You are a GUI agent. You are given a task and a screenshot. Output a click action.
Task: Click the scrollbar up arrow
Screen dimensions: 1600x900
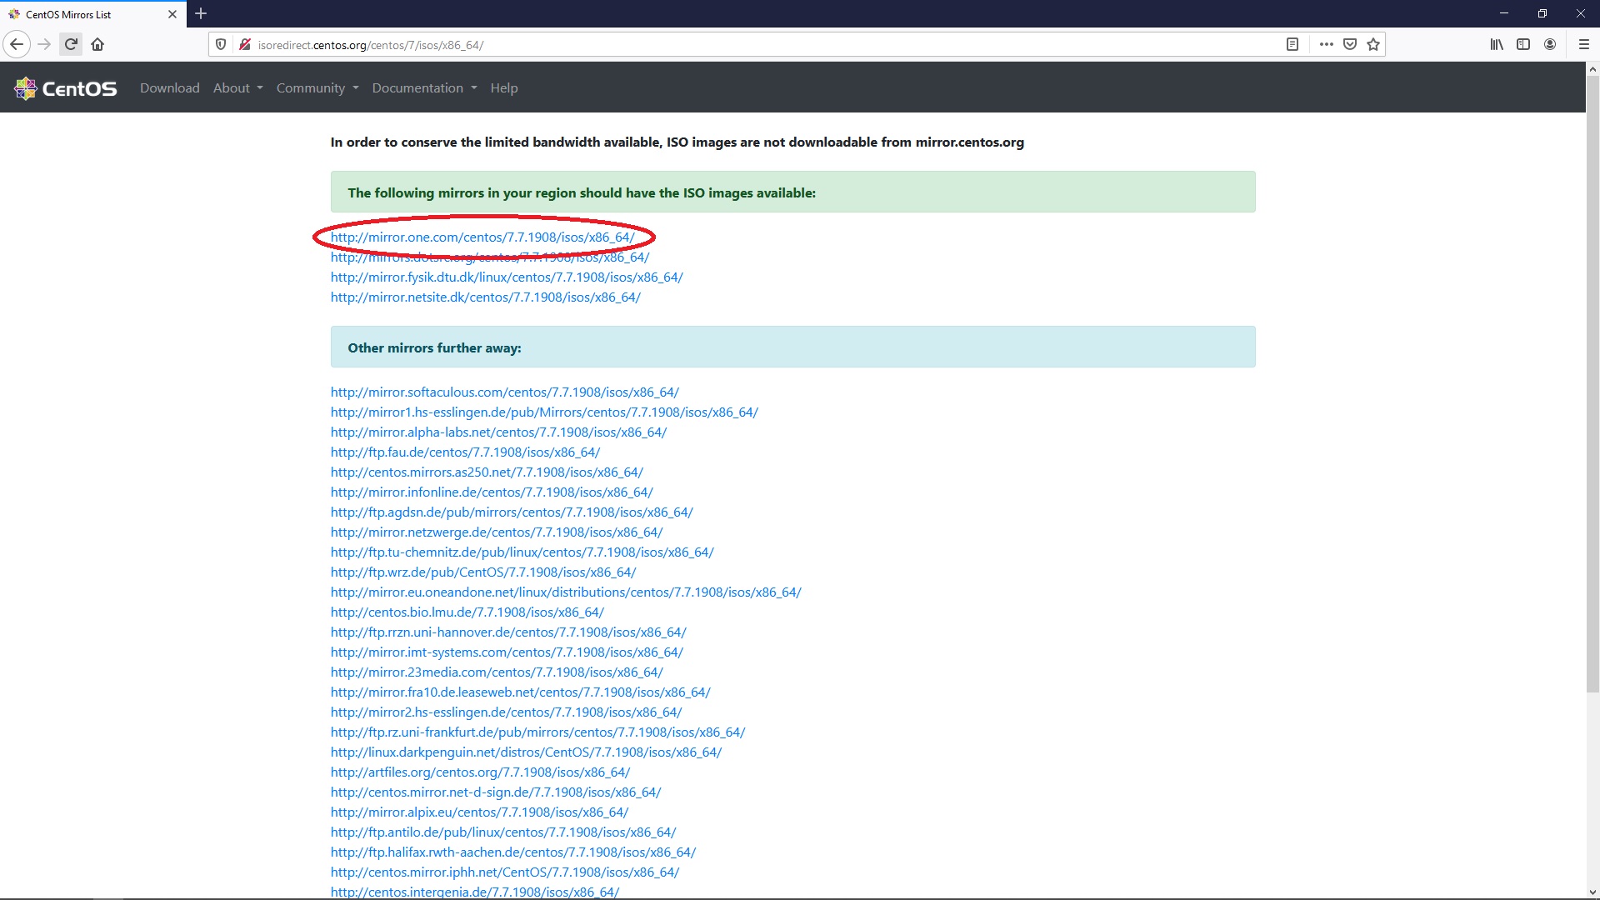coord(1592,69)
